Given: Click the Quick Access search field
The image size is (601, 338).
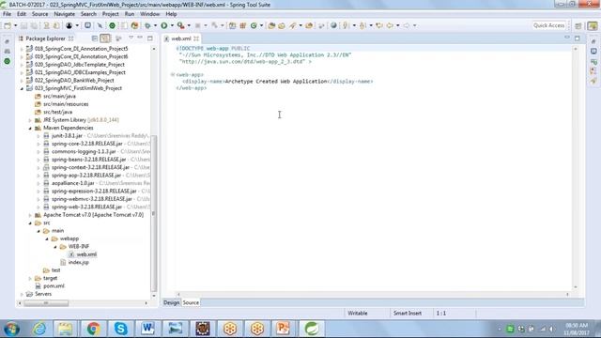Looking at the screenshot, I should (548, 25).
